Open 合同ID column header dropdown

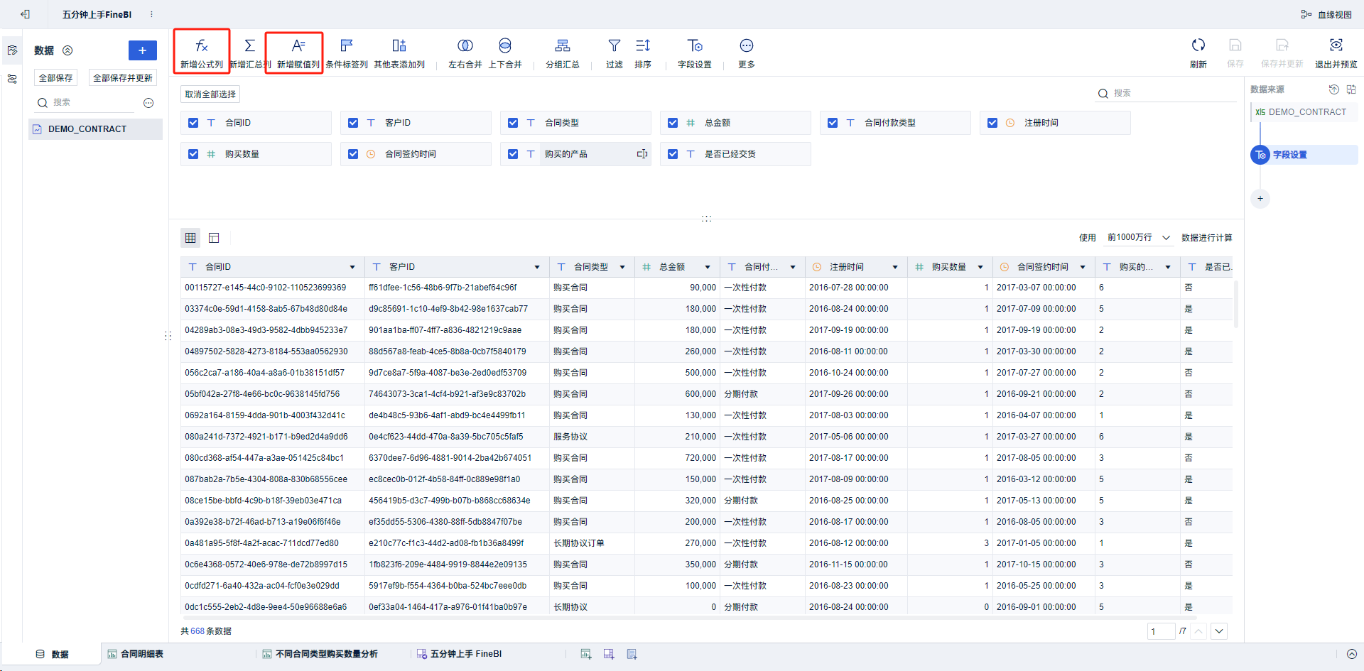click(352, 267)
